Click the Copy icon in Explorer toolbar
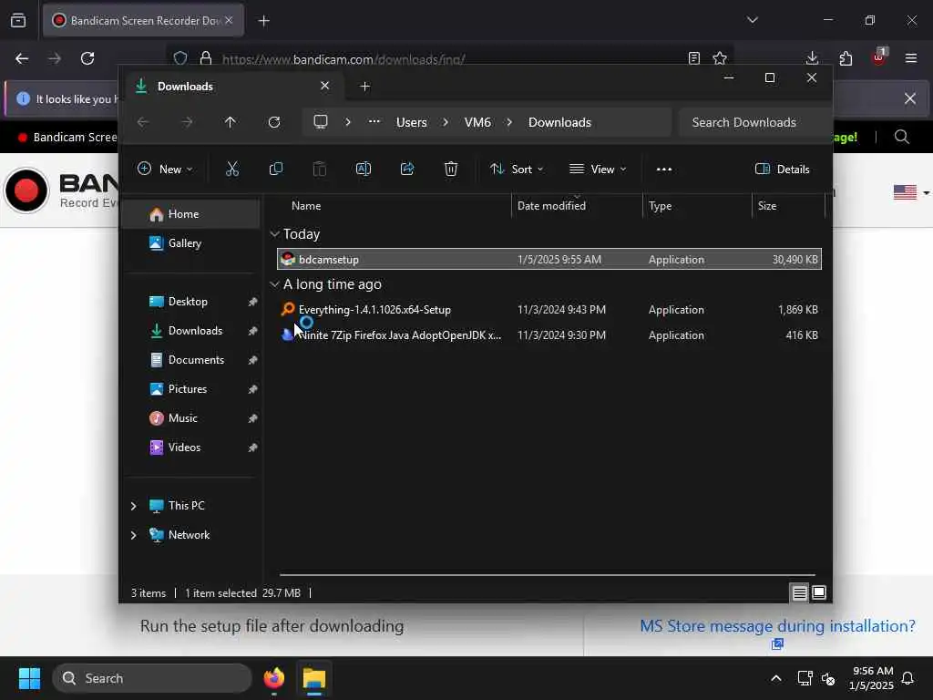This screenshot has width=933, height=700. tap(275, 170)
